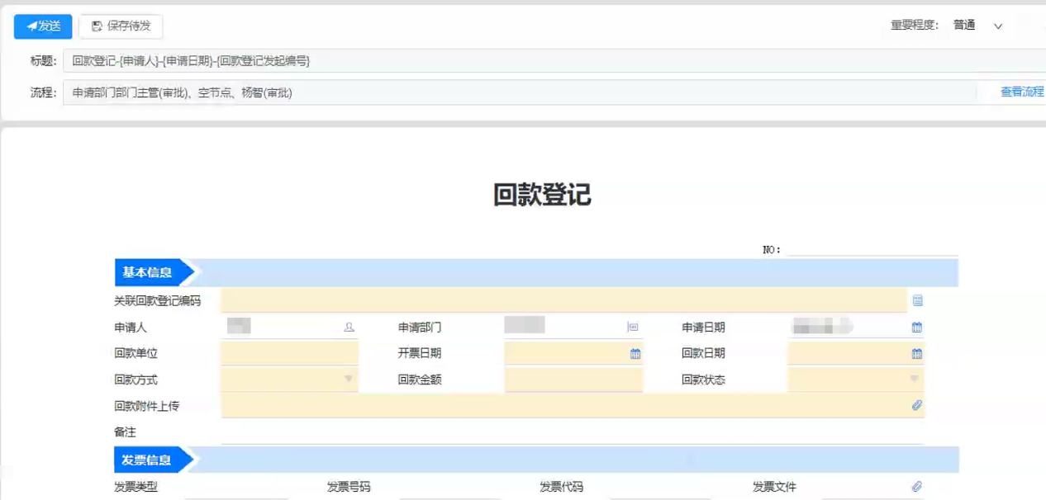Expand the 回款方式 dropdown
This screenshot has height=500, width=1046.
click(x=348, y=380)
